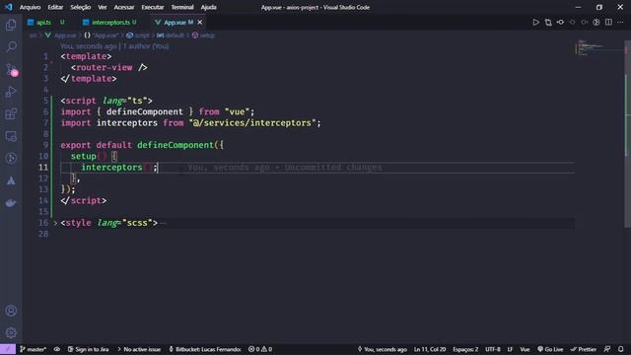The height and width of the screenshot is (355, 631).
Task: Change indentation Espaços: 2 setting
Action: coord(465,349)
